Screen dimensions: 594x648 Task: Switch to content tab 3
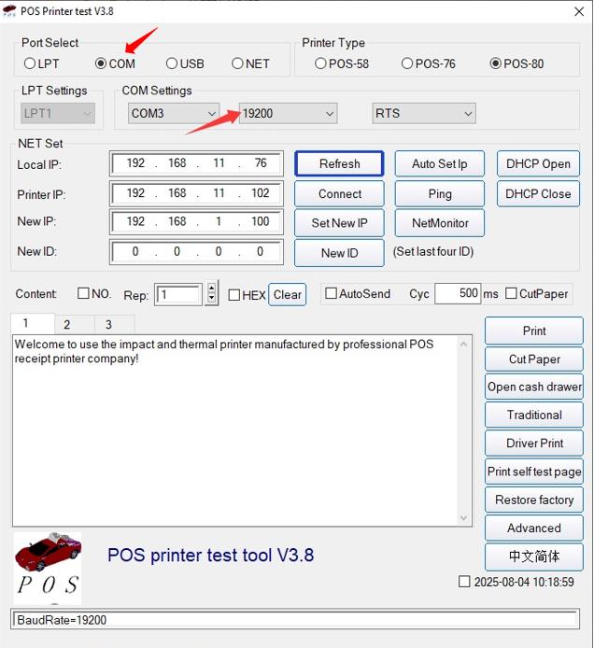point(107,324)
